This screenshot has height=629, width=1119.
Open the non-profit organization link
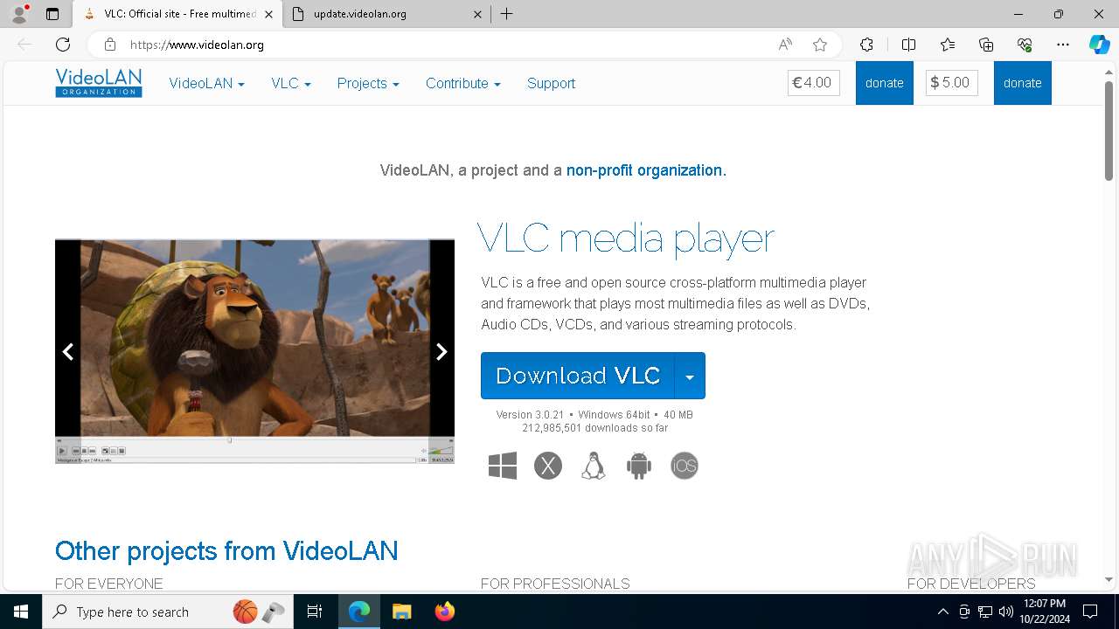pos(646,170)
